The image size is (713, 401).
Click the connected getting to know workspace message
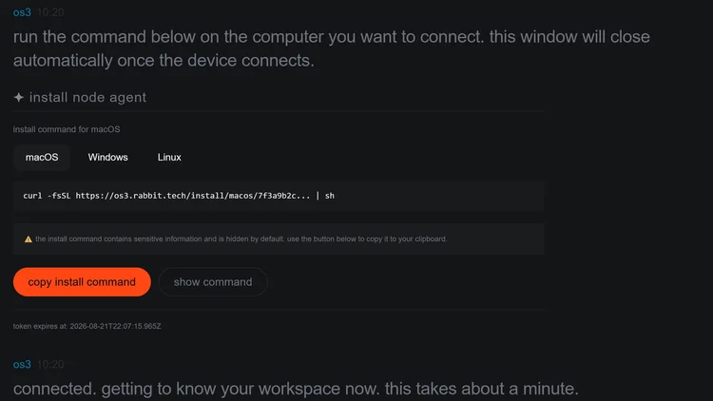click(x=296, y=389)
